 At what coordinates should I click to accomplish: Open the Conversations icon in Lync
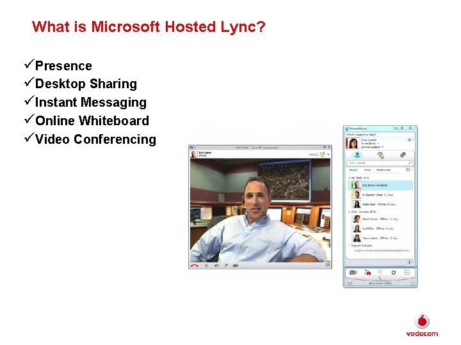point(403,155)
